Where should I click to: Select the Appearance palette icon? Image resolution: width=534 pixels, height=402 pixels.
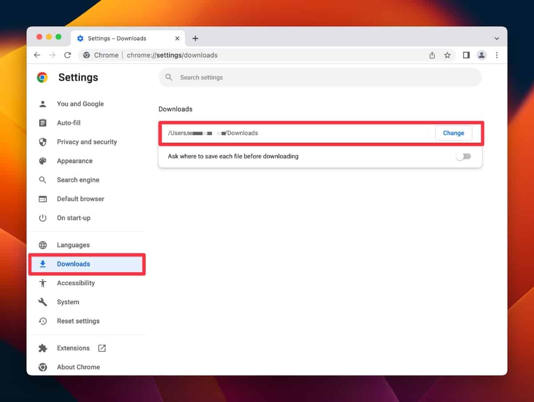click(43, 161)
